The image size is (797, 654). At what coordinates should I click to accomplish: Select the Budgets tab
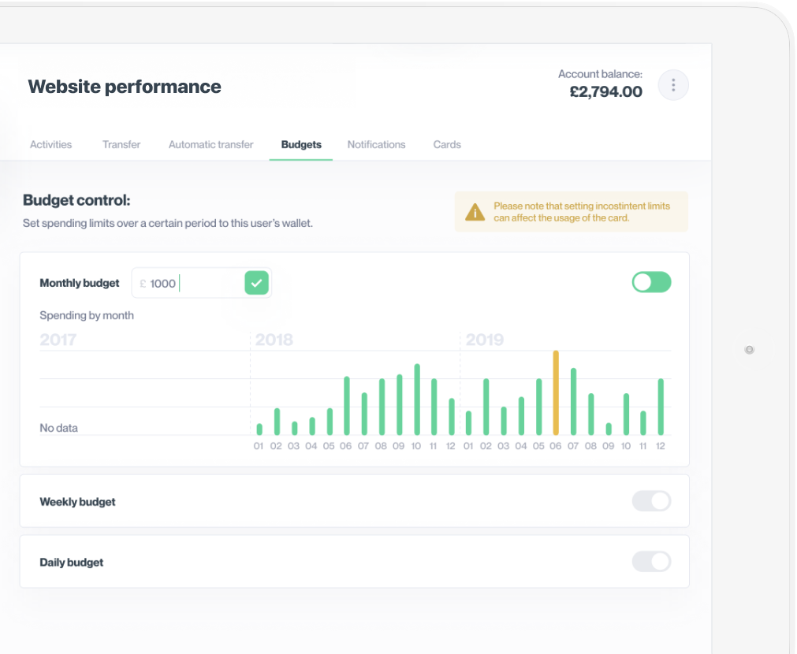(301, 145)
